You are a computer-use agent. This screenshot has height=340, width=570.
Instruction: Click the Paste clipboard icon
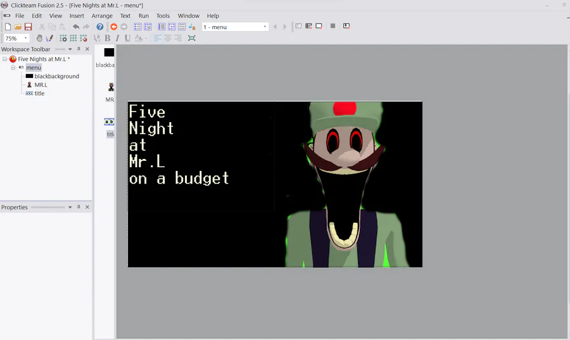[62, 27]
